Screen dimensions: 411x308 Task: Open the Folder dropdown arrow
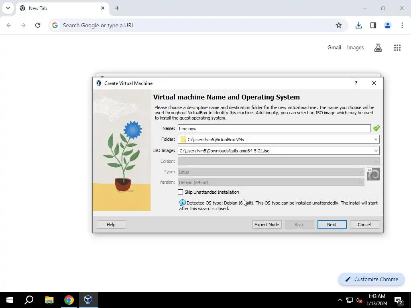click(x=376, y=139)
